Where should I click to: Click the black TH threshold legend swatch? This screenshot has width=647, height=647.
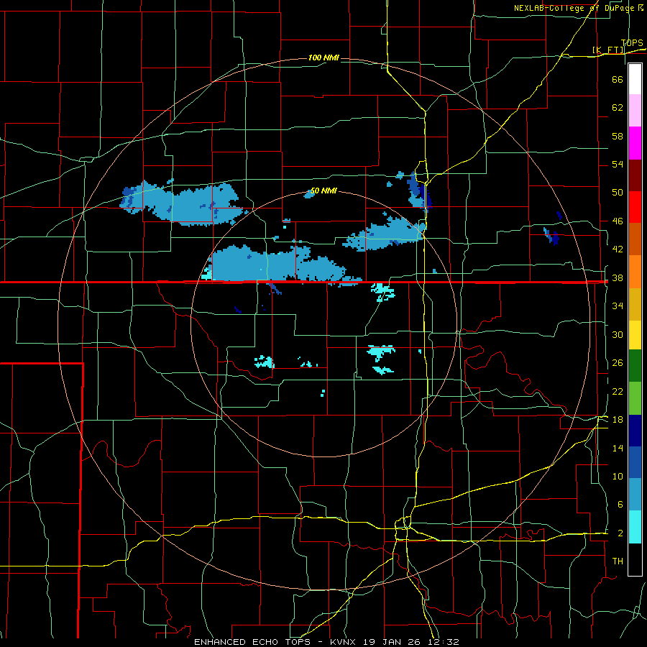tap(635, 559)
